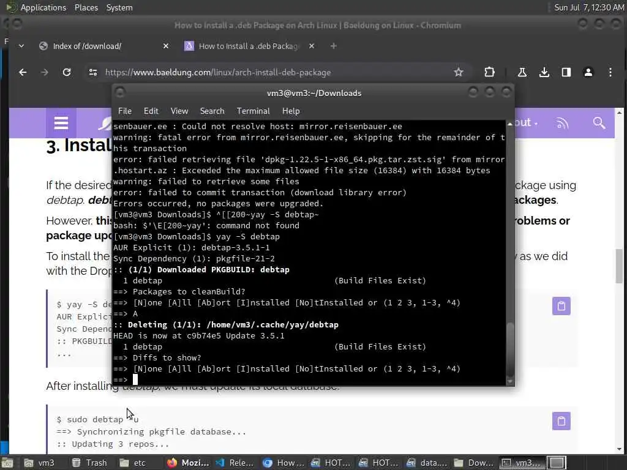Viewport: 627px width, 470px height.
Task: Close the 'Index of /download/' tab
Action: (x=166, y=46)
